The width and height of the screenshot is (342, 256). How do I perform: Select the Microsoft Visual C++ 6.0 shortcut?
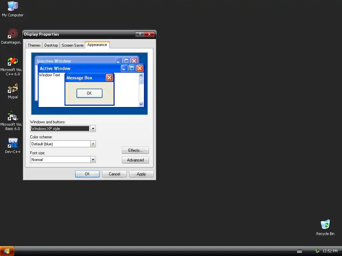(12, 66)
